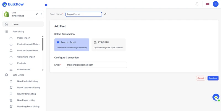The height and width of the screenshot is (111, 221).
Task: Open the user avatar H menu
Action: coord(215,4)
